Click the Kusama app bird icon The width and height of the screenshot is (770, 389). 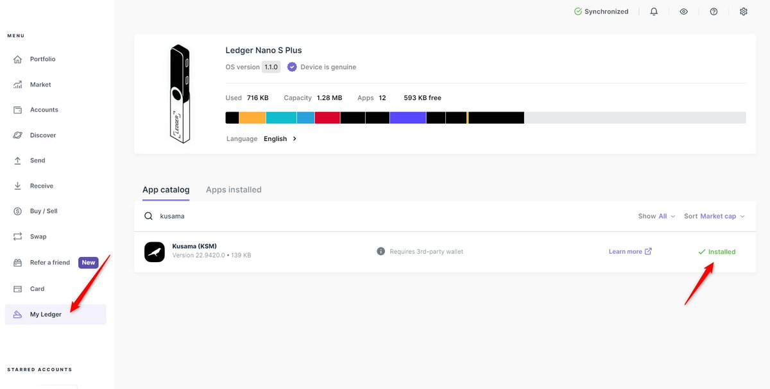point(155,252)
